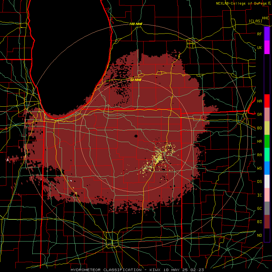The width and height of the screenshot is (272, 272).
Task: Click the UK legend label
Action: [x=259, y=47]
